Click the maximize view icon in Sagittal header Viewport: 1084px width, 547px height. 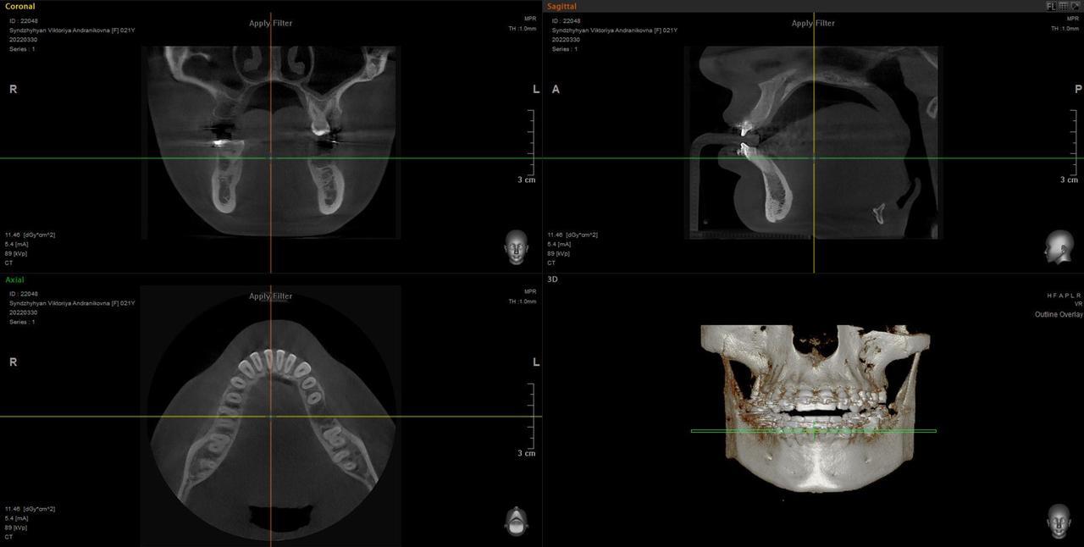coord(1076,6)
